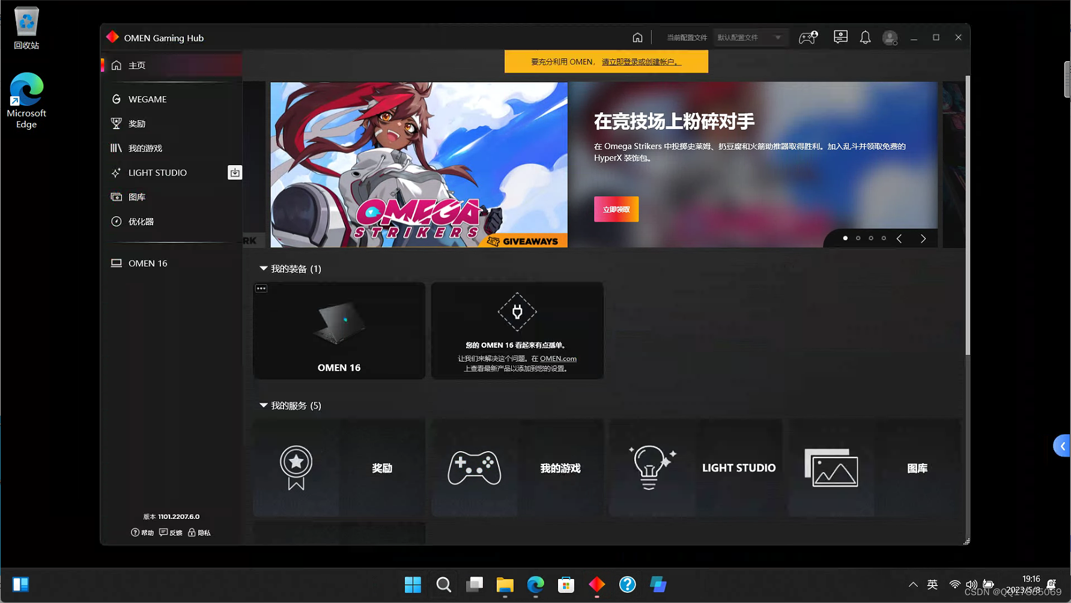
Task: Show hidden system tray icons
Action: pyautogui.click(x=913, y=584)
